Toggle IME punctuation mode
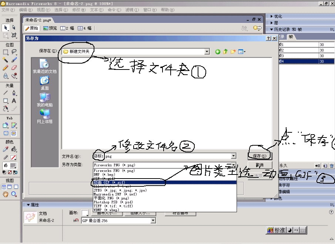 tap(296, 230)
